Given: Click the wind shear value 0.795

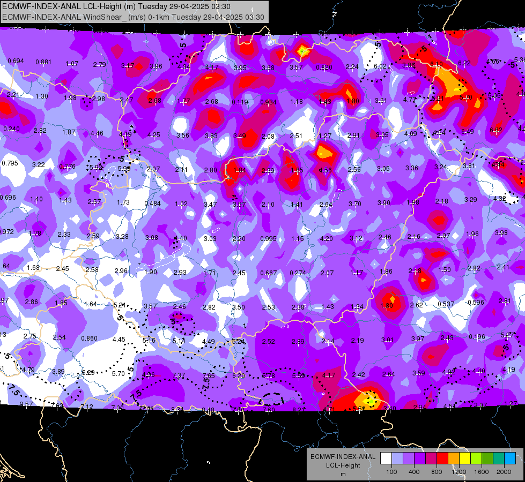Looking at the screenshot, I should click(10, 163).
